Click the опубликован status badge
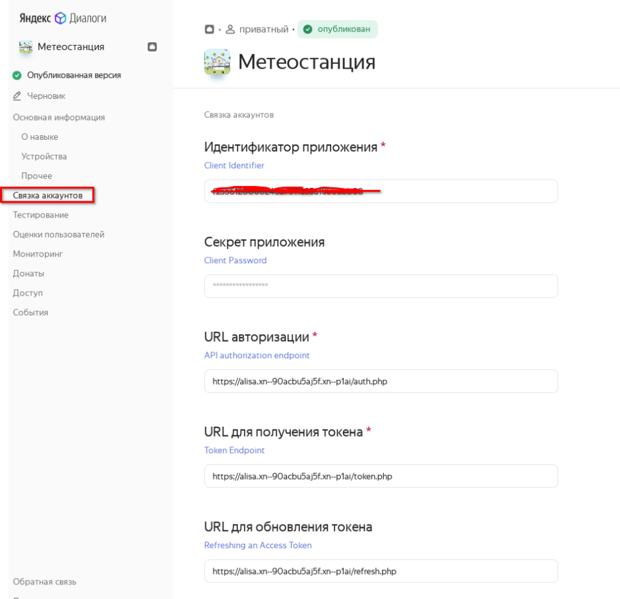This screenshot has width=620, height=599. [x=337, y=29]
